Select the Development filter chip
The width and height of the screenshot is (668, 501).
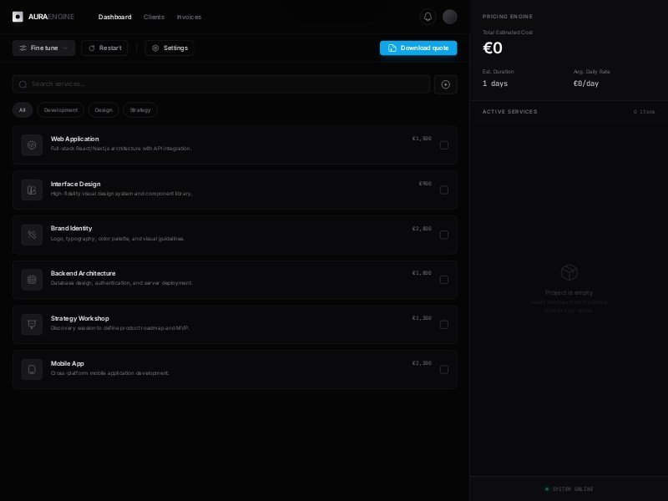pos(60,109)
